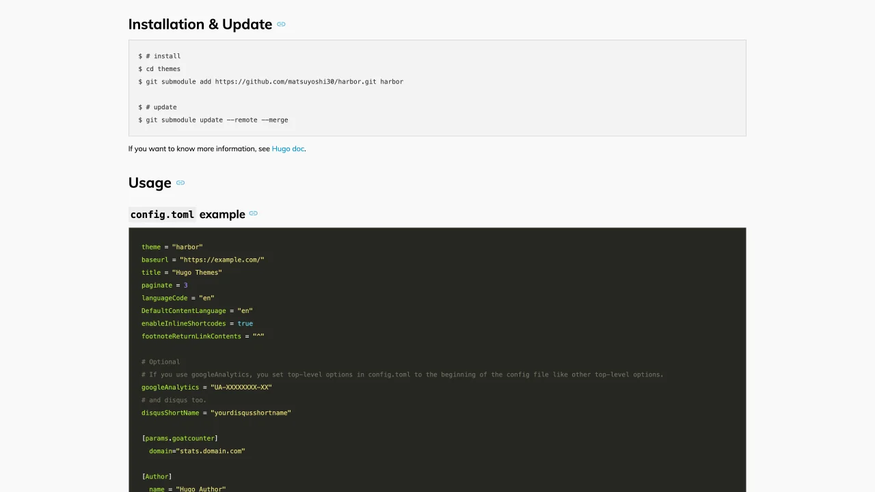Viewport: 875px width, 492px height.
Task: Click the Installation & Update heading
Action: tap(200, 25)
